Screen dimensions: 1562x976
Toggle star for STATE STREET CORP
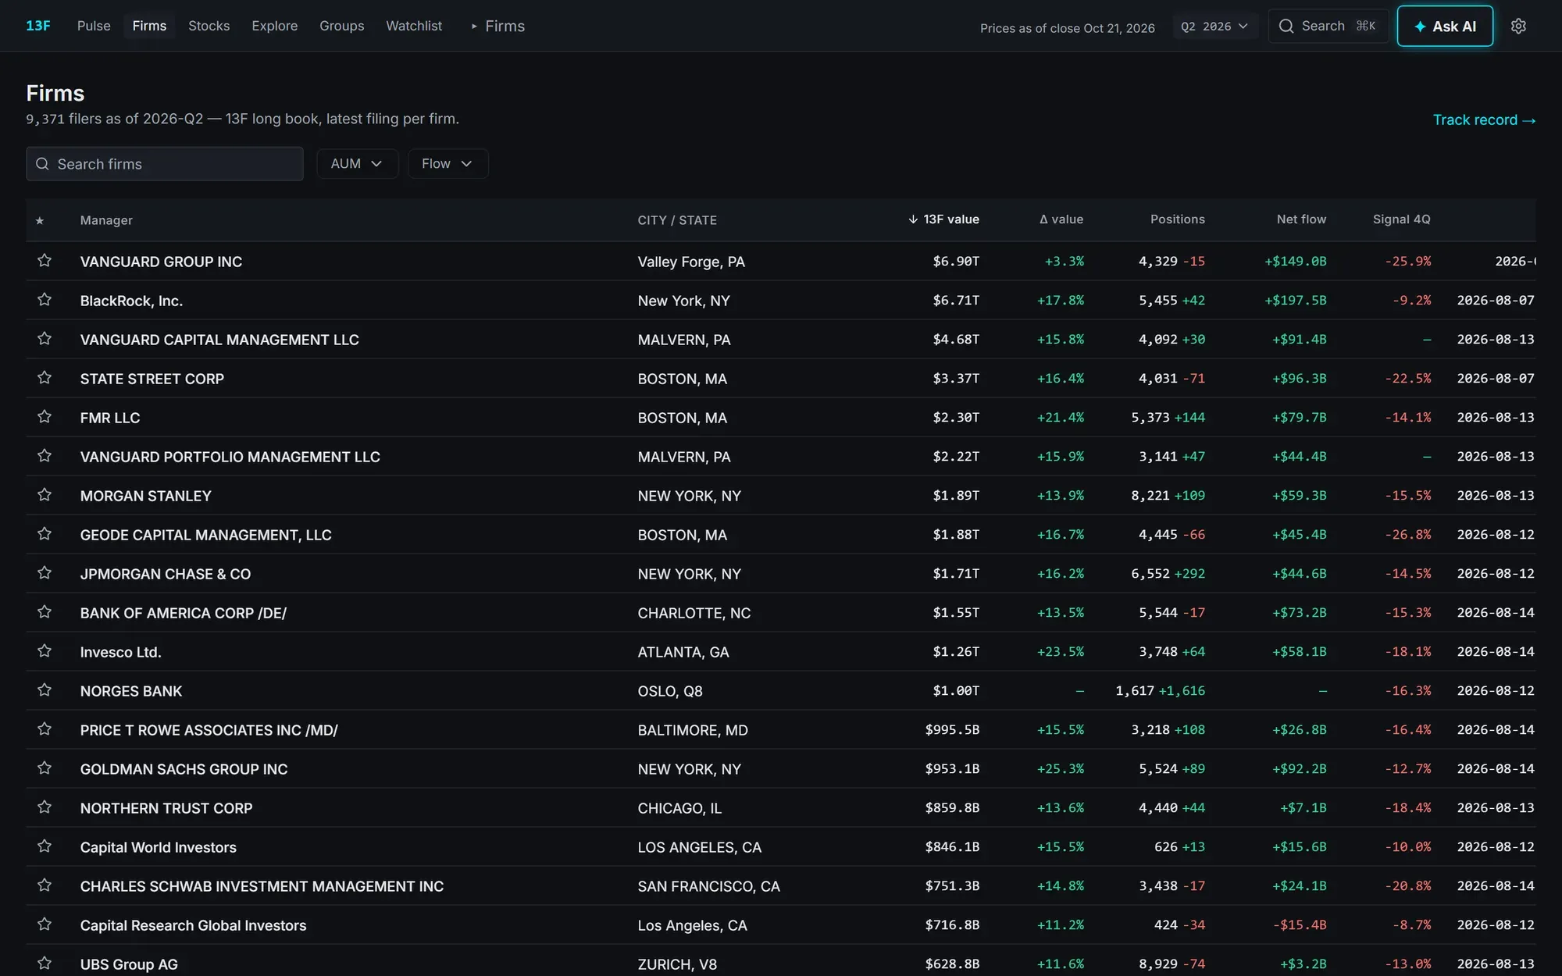45,378
